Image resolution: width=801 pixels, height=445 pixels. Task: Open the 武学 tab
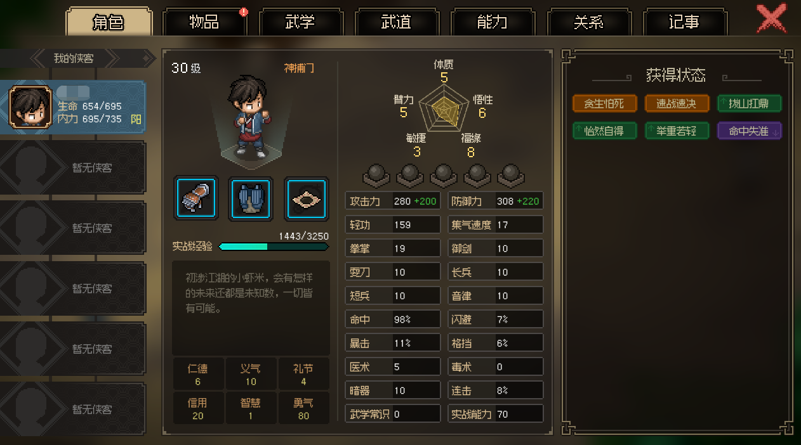coord(300,22)
